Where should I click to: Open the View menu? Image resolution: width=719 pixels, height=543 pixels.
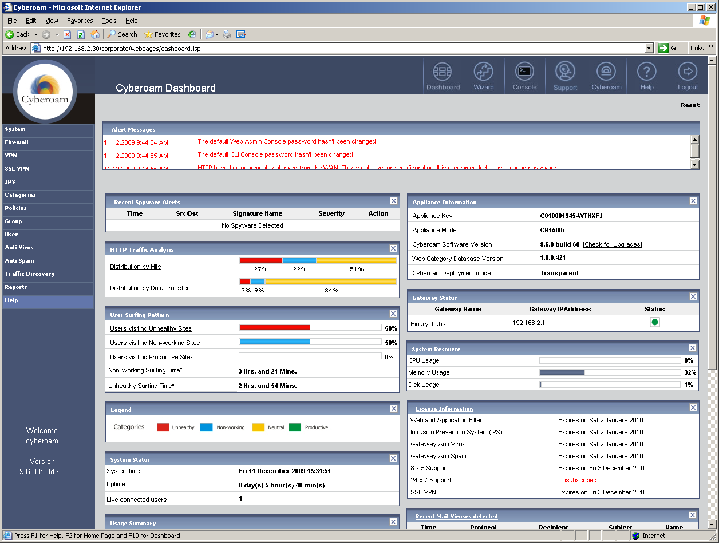click(x=52, y=21)
